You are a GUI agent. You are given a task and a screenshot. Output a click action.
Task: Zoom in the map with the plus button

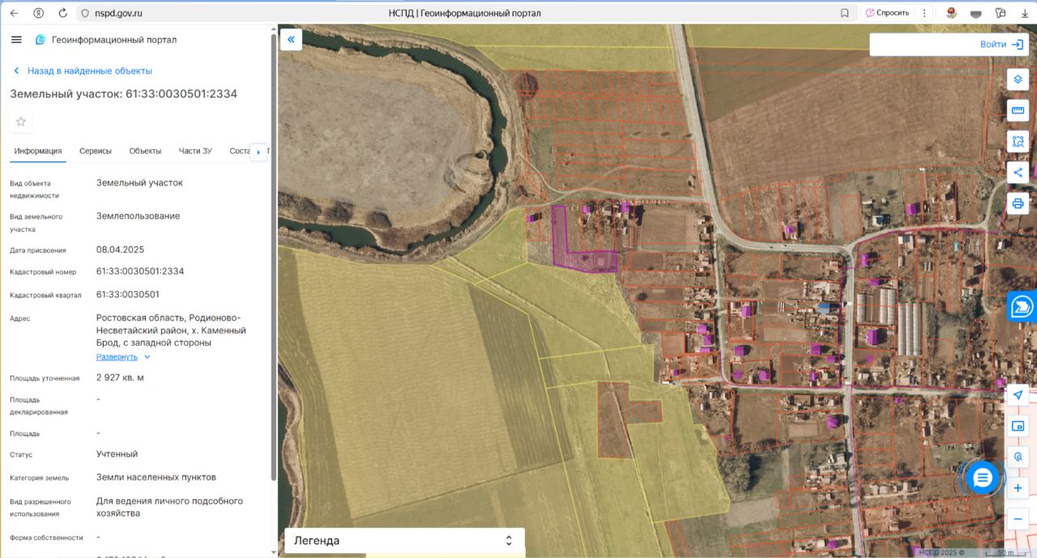coord(1018,488)
